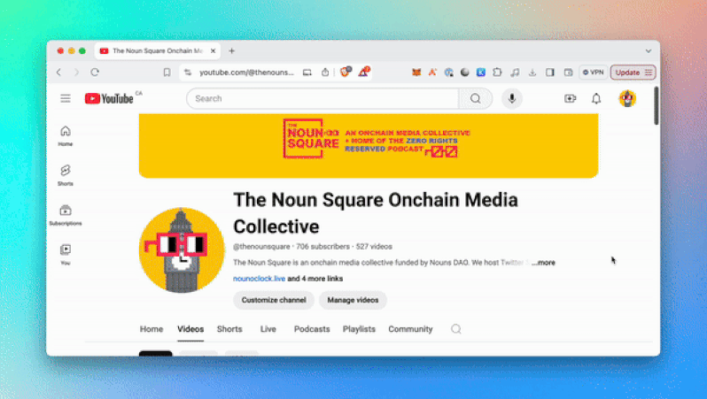Switch to the Playlists tab
Viewport: 707px width, 399px height.
pos(359,329)
